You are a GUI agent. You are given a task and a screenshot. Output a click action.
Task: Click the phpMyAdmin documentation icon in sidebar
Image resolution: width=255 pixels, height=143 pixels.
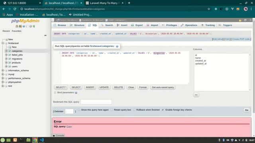24,26
